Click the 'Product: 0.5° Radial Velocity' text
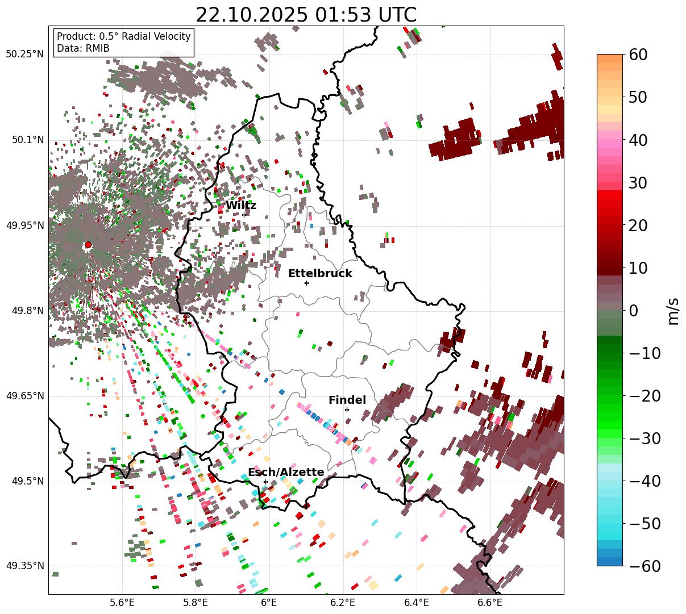The width and height of the screenshot is (686, 614). (x=124, y=36)
